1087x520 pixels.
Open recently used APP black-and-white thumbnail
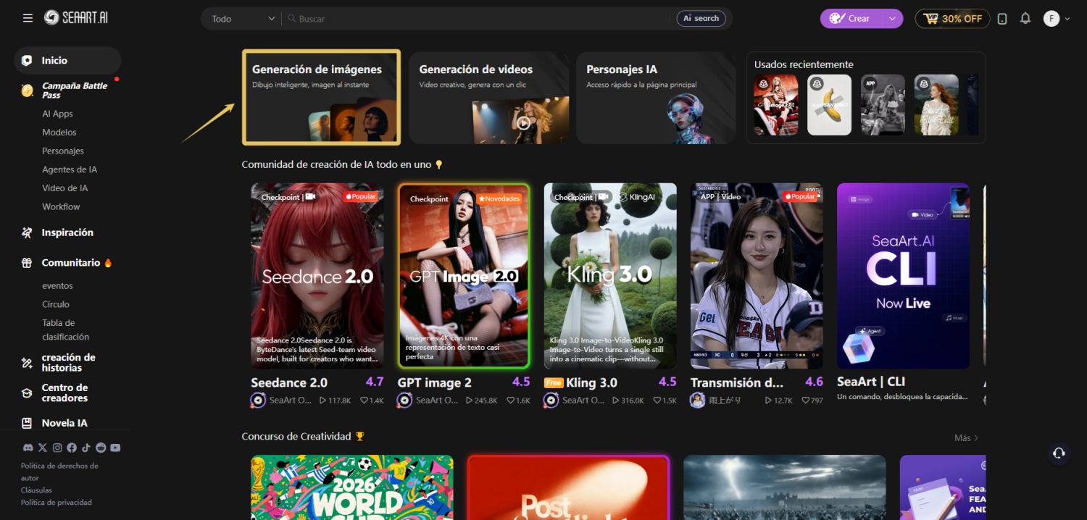(x=883, y=105)
